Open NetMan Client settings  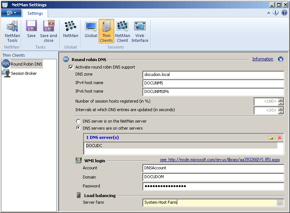(122, 31)
